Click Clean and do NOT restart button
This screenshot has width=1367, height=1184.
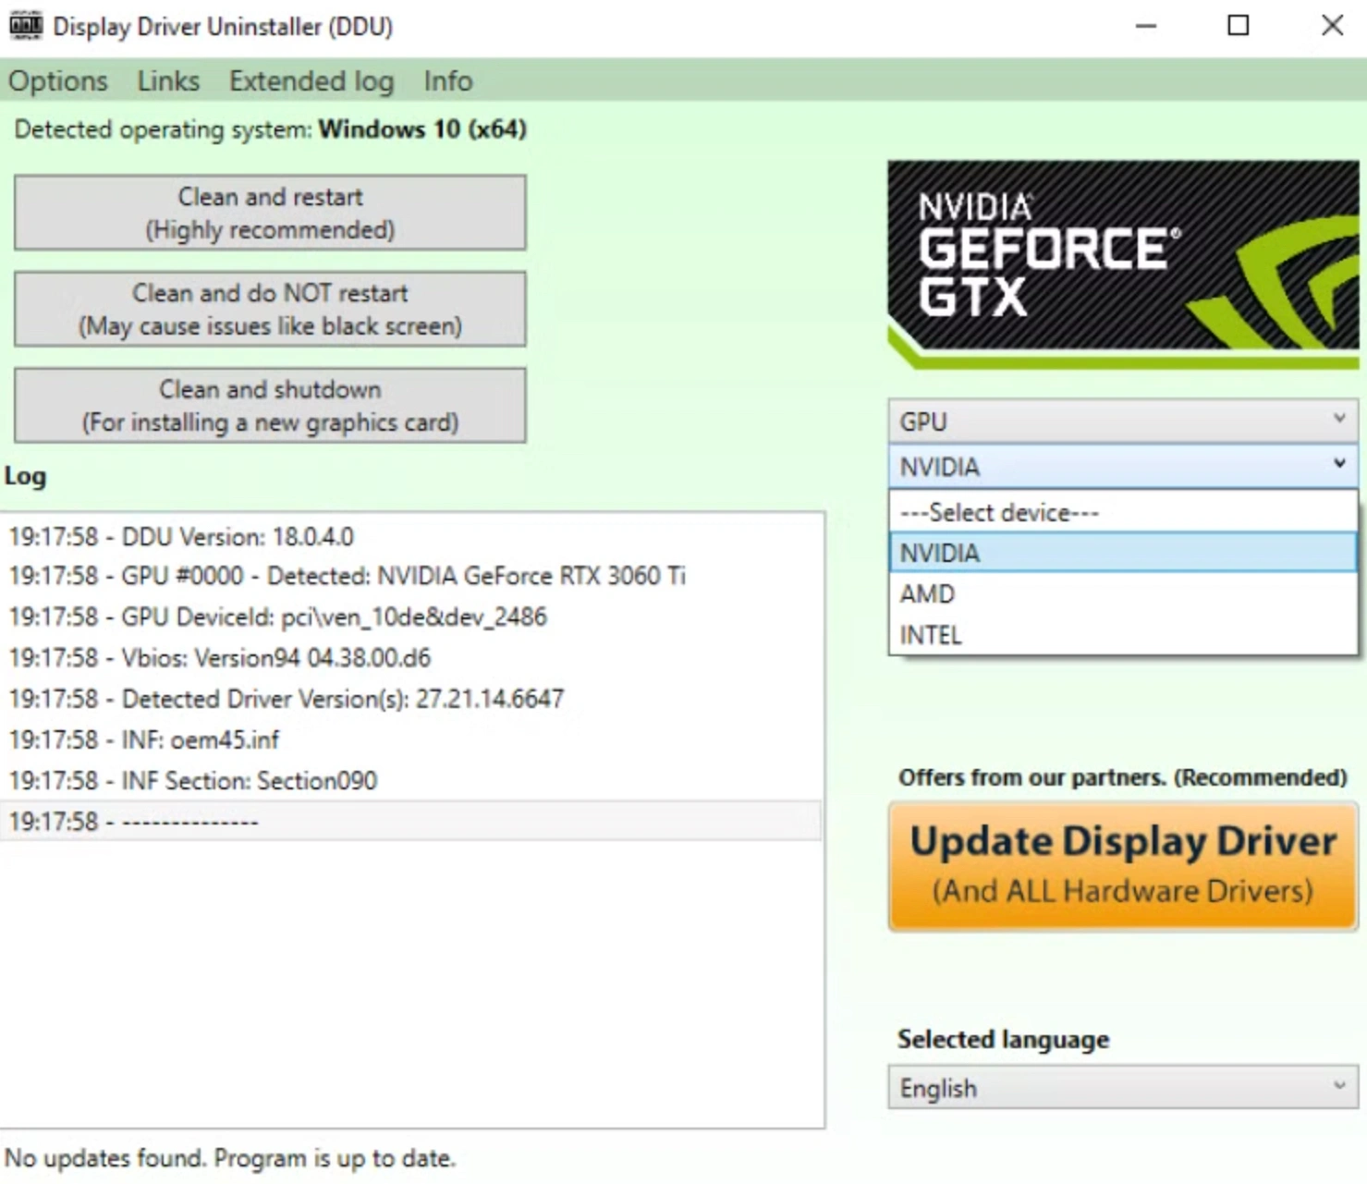(x=270, y=309)
